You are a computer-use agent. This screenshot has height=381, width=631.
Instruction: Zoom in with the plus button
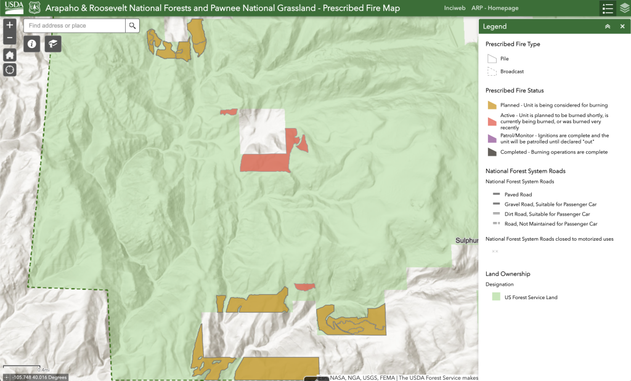click(9, 25)
